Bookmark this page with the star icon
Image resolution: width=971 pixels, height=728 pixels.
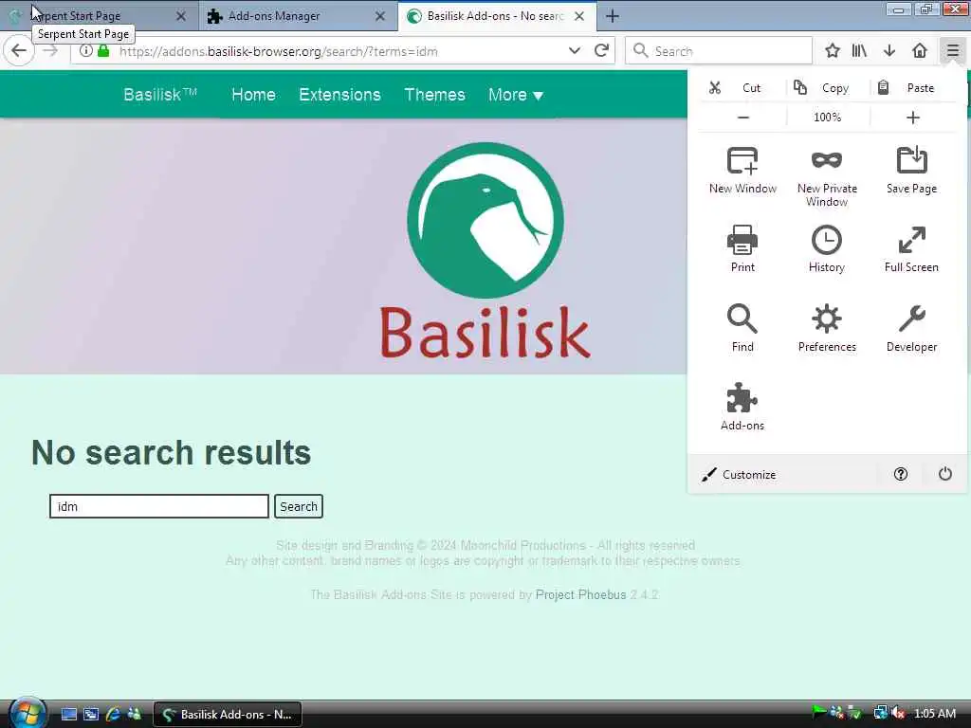pos(833,51)
